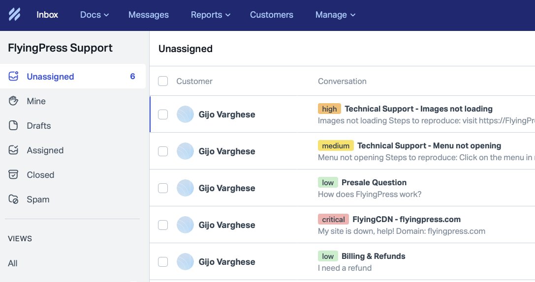The width and height of the screenshot is (535, 282).
Task: Click low tag on Presale Question
Action: pyautogui.click(x=328, y=182)
